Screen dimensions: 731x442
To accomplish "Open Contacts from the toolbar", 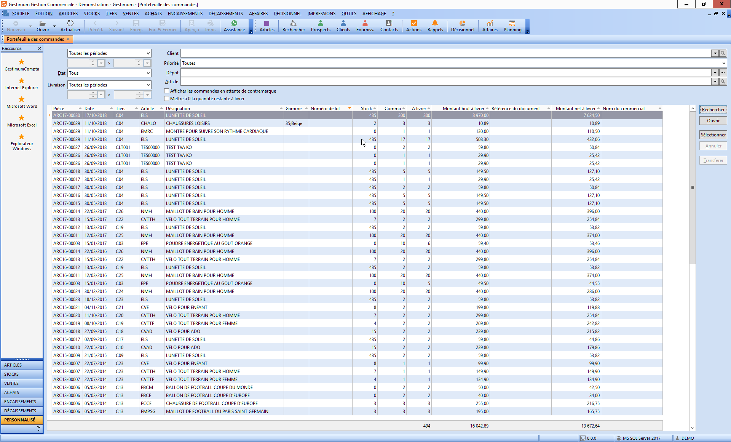I will (x=389, y=26).
